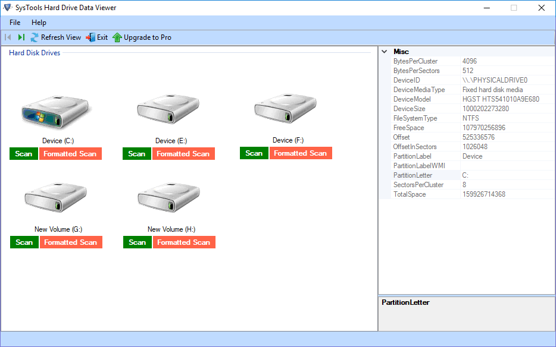Select the Device (F:) drive icon
Viewport: 556px width, 347px height.
point(286,111)
